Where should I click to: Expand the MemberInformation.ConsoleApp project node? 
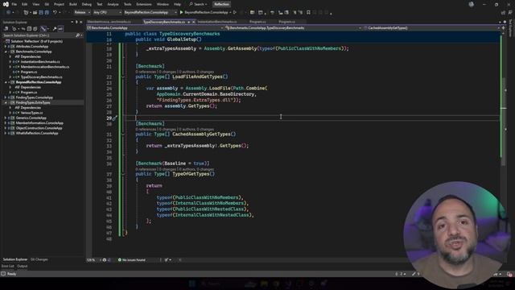(x=6, y=123)
